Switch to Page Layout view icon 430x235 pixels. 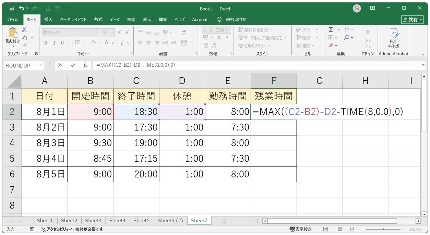[339, 229]
